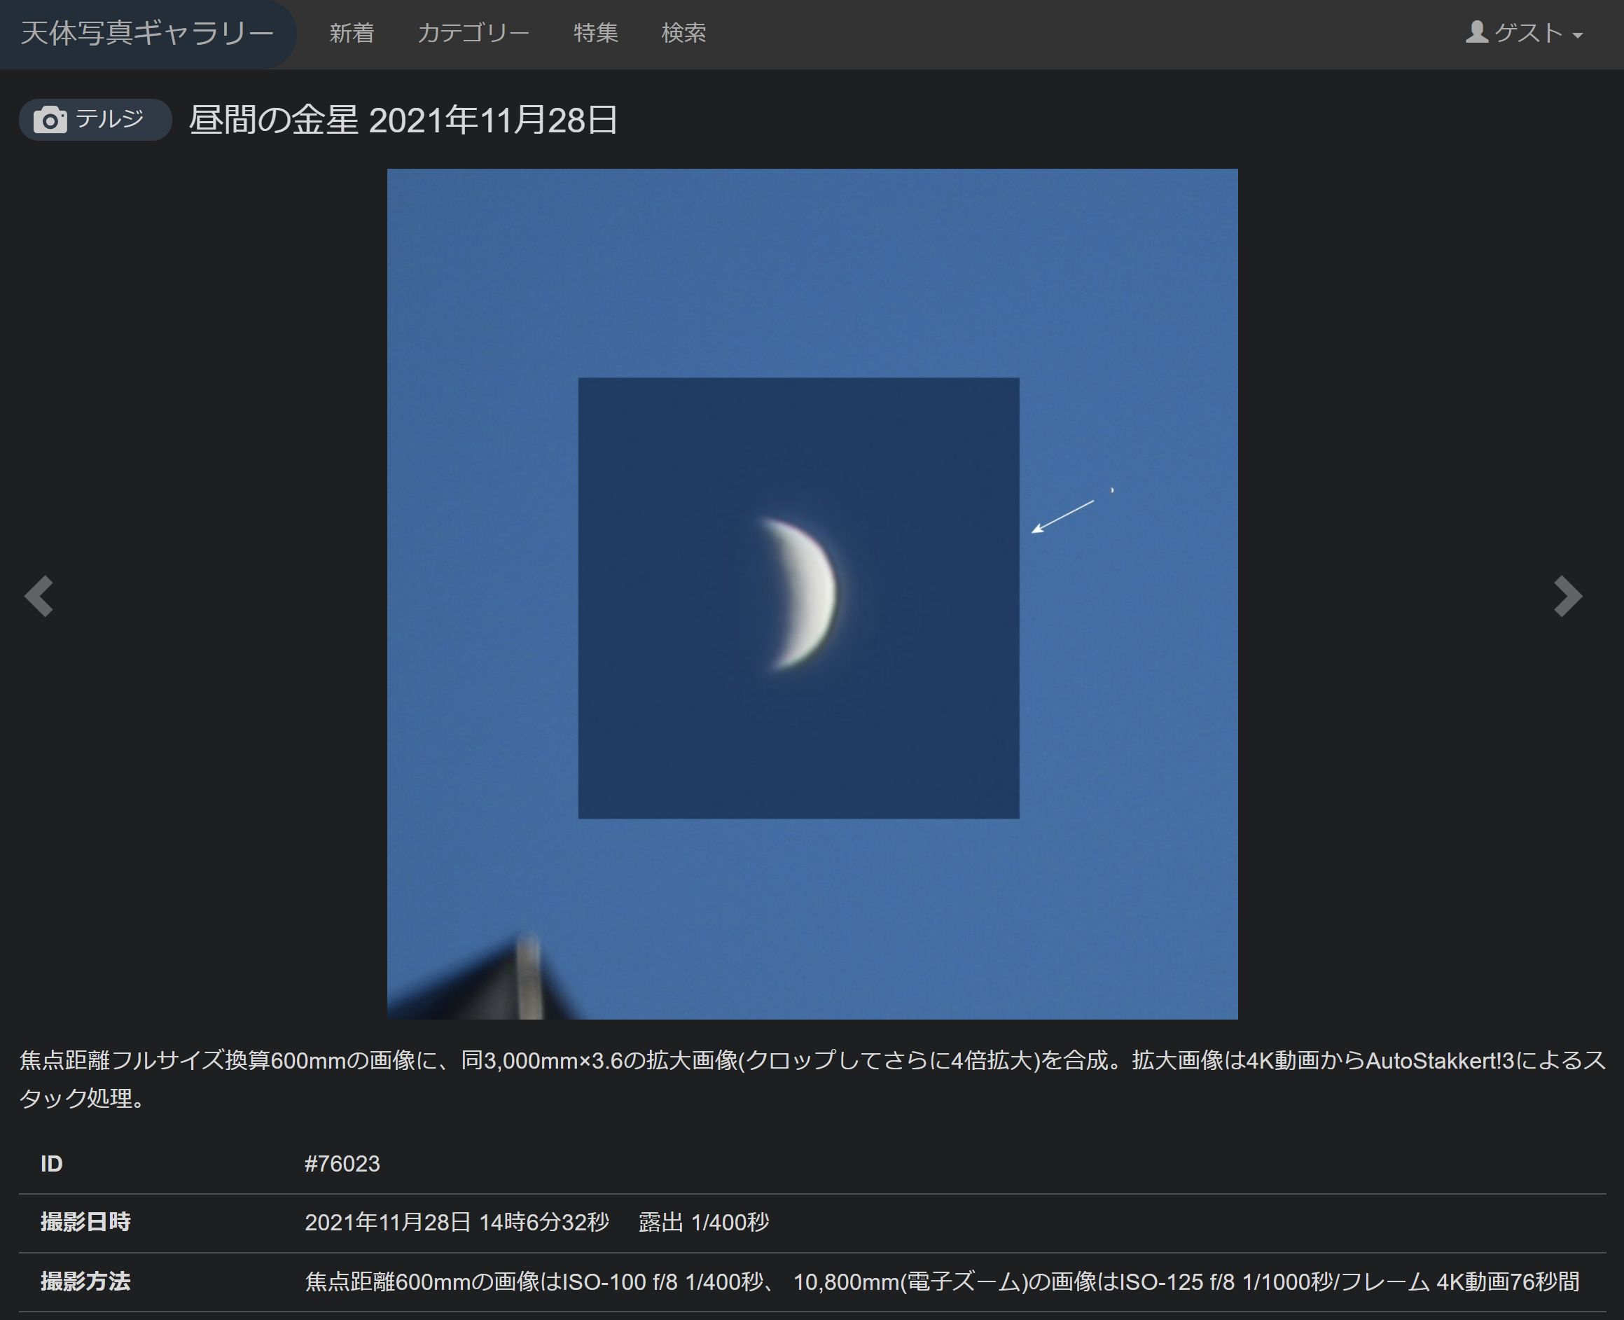This screenshot has width=1624, height=1320.
Task: Click the enlarged Venus crescent inset
Action: 798,597
